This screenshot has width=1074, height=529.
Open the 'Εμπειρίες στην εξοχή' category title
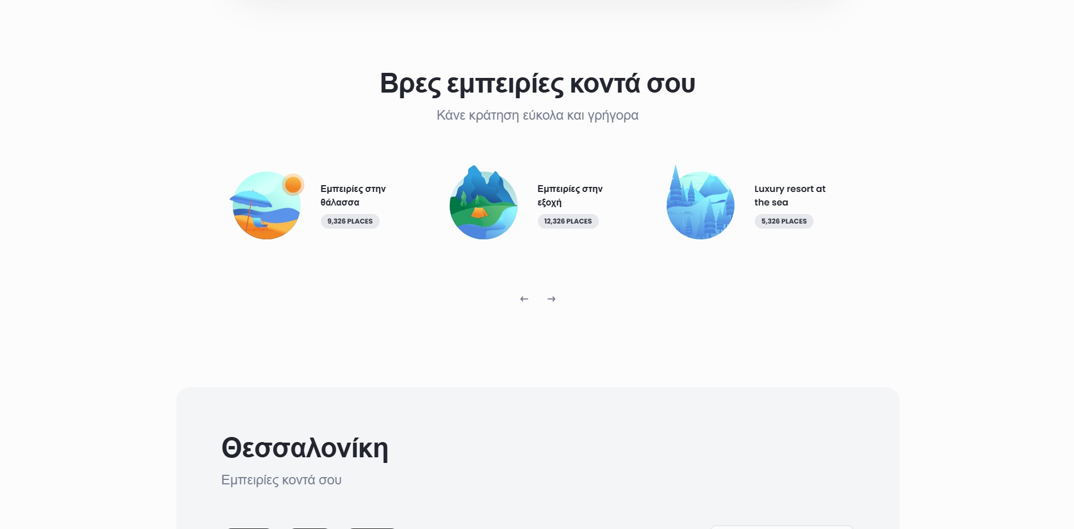click(569, 195)
